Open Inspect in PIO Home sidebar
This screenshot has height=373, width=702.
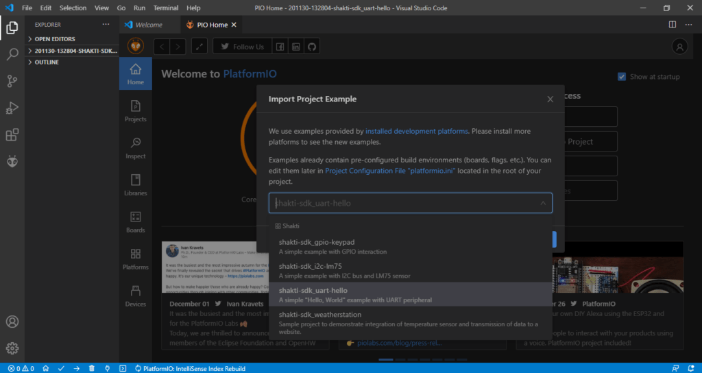point(135,148)
